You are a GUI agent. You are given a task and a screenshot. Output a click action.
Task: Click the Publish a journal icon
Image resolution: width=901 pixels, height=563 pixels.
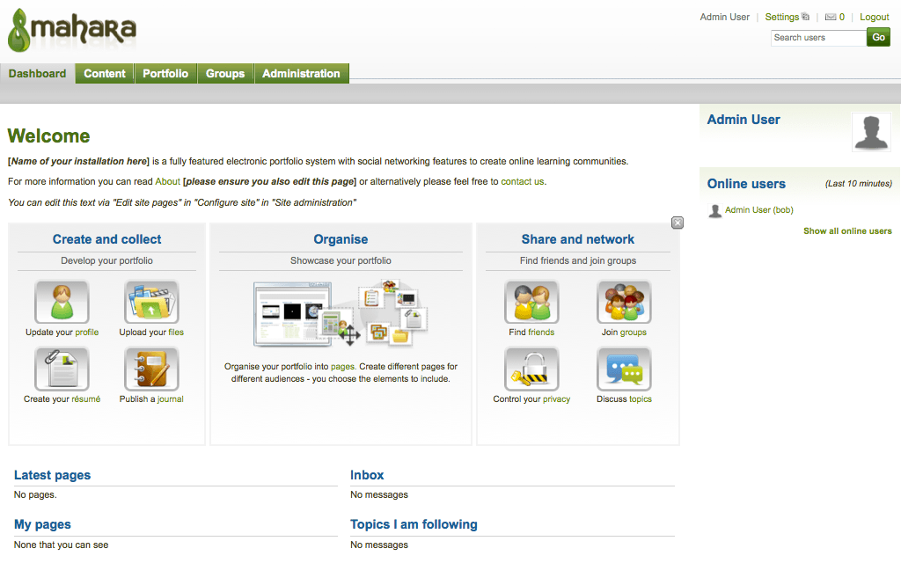[x=151, y=369]
